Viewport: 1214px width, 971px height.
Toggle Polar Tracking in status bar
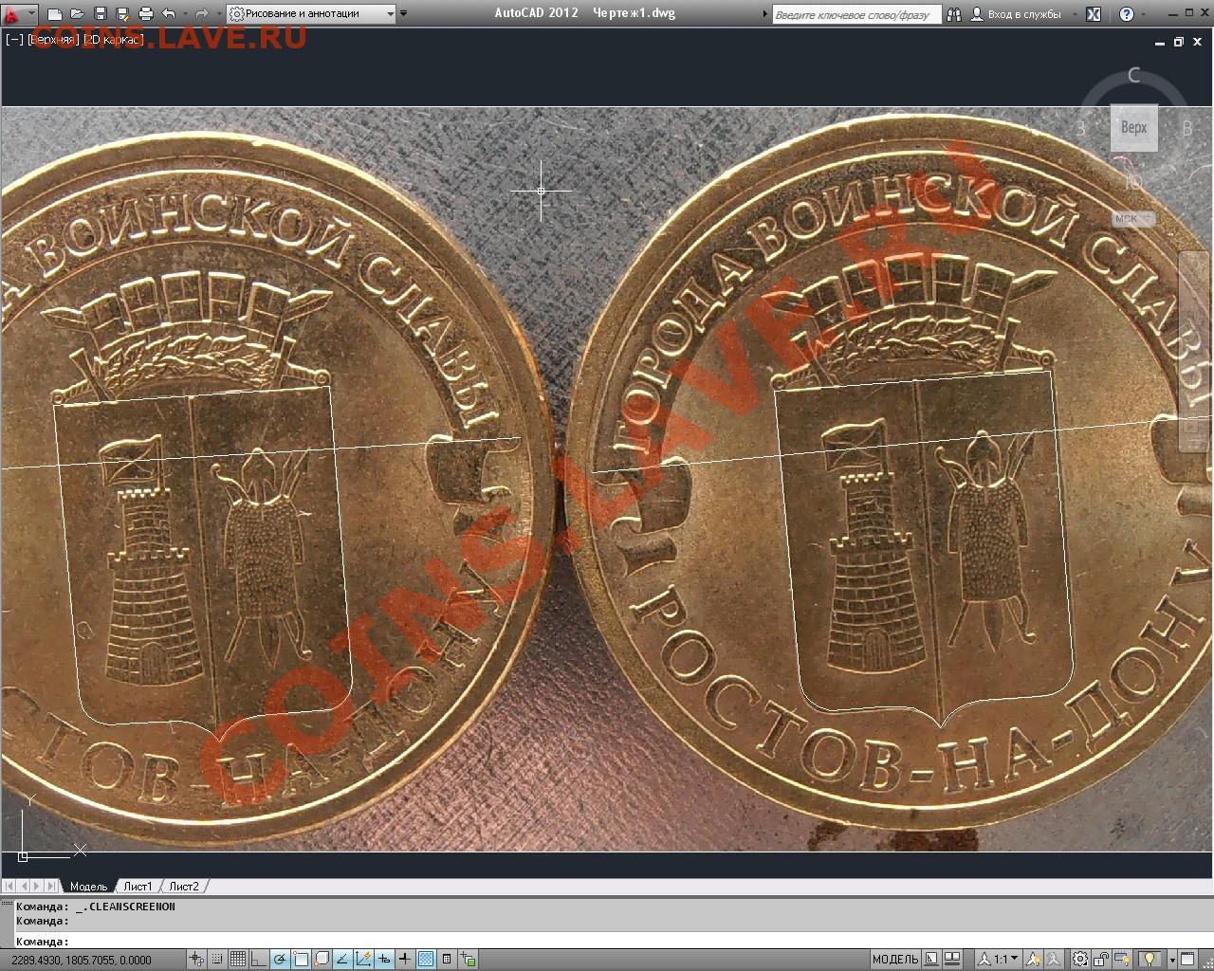point(280,960)
